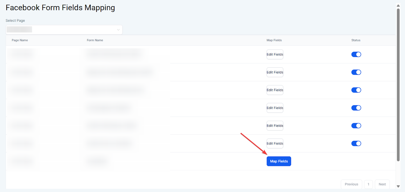
Task: Open the Select Page dropdown
Action: (64, 30)
